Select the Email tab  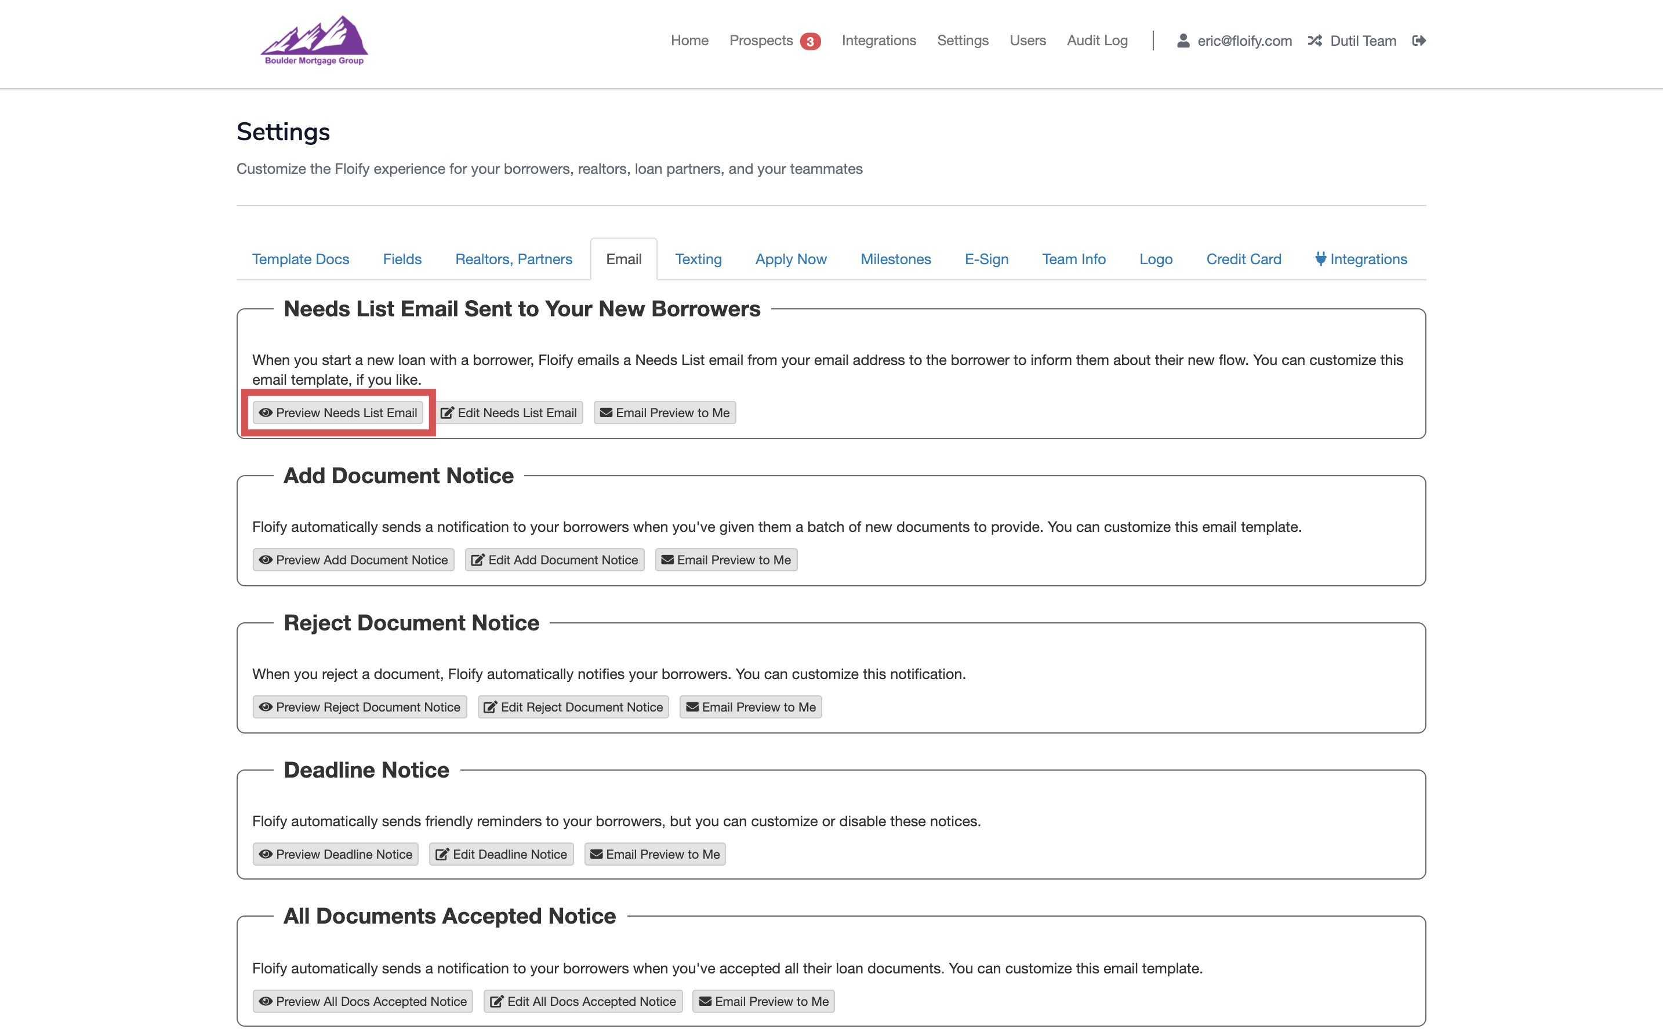tap(623, 259)
